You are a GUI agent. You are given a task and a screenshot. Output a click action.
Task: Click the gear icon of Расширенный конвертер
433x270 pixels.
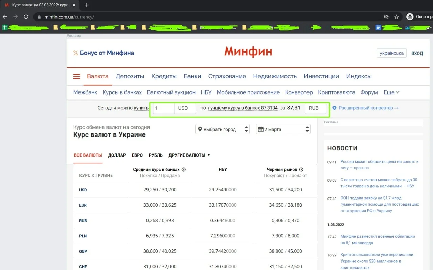334,108
